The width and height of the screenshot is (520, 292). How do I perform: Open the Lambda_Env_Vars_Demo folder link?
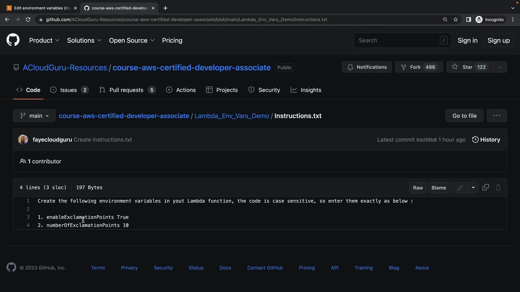tap(232, 116)
